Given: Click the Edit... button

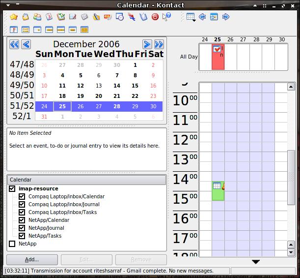Looking at the screenshot, I should [86, 260].
